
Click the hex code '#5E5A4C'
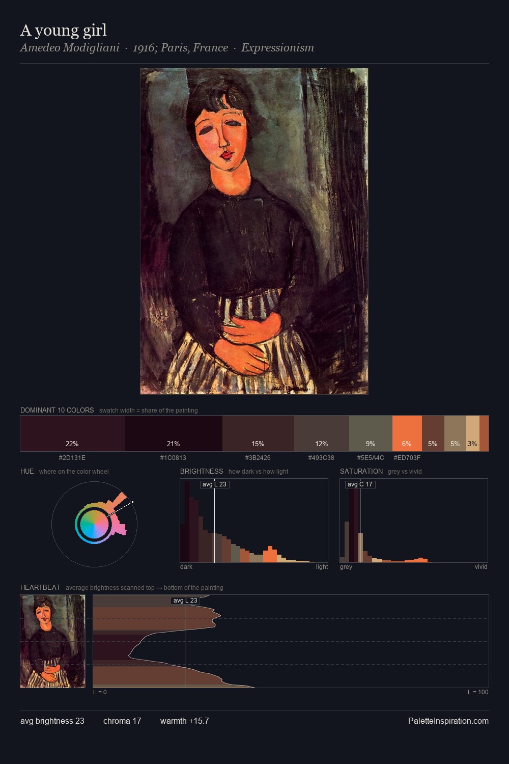pyautogui.click(x=371, y=458)
